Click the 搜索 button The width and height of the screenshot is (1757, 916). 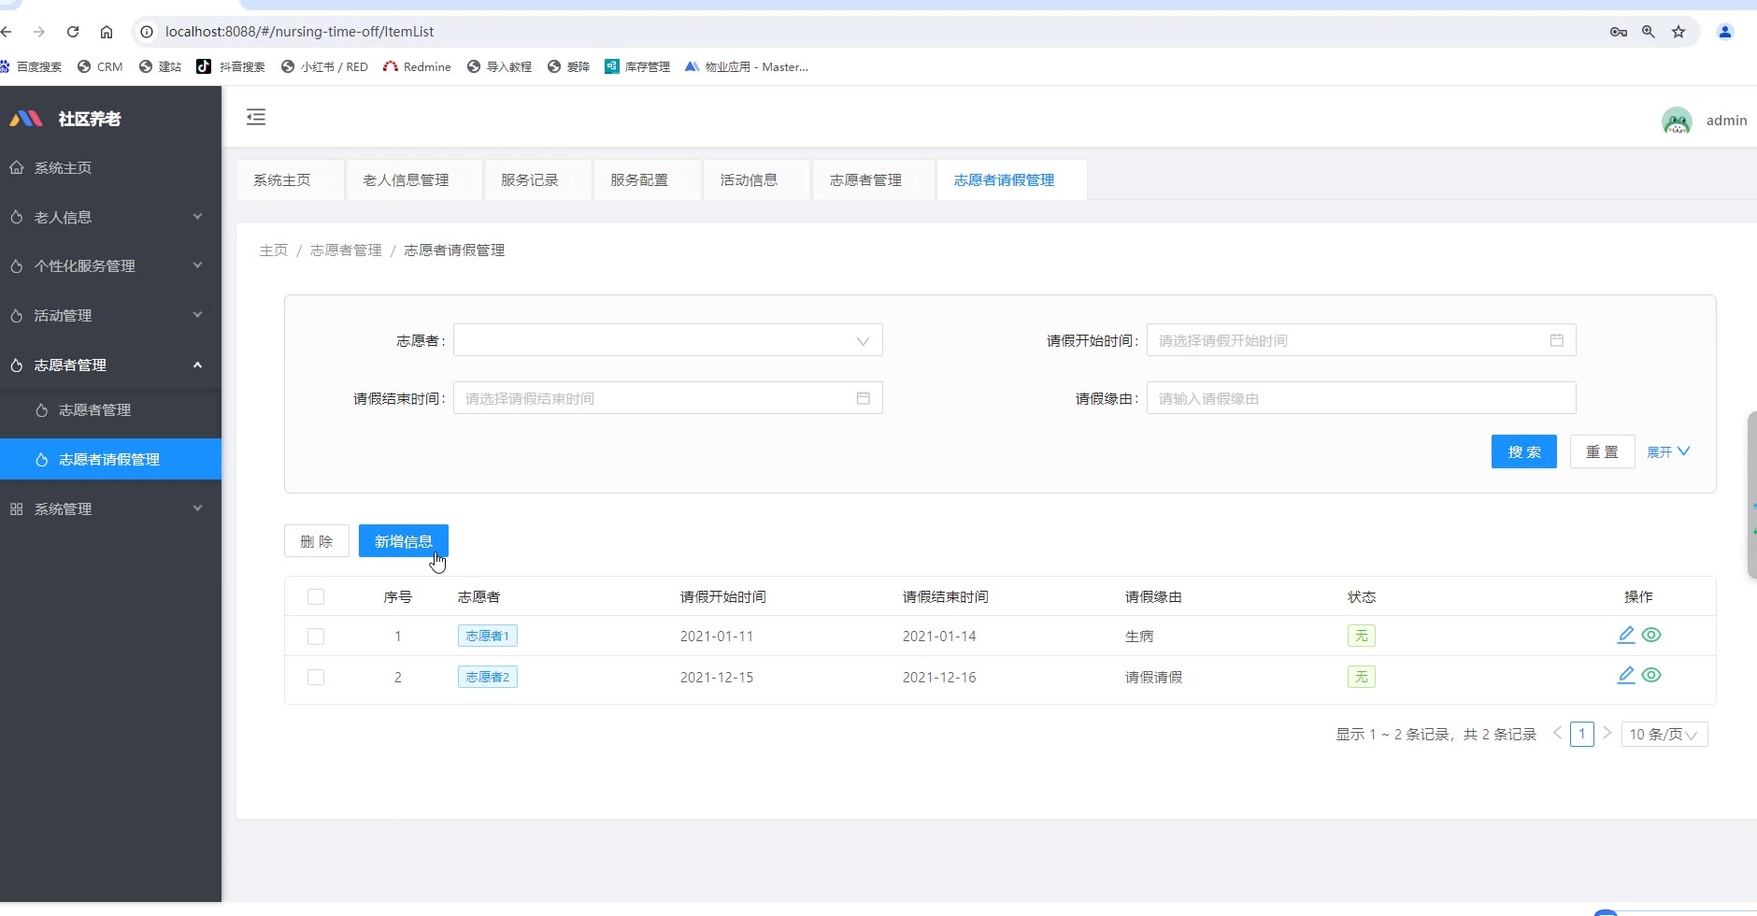pos(1524,451)
